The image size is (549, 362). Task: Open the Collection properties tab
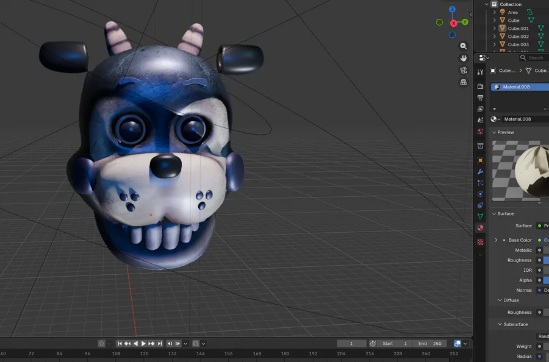(x=481, y=146)
